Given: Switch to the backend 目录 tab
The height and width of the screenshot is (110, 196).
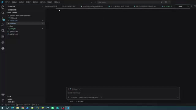Looking at the screenshot, I should click(x=51, y=6).
